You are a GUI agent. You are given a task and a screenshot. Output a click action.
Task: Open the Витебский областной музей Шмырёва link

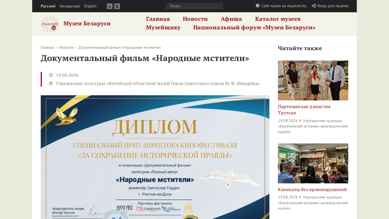coord(158,84)
